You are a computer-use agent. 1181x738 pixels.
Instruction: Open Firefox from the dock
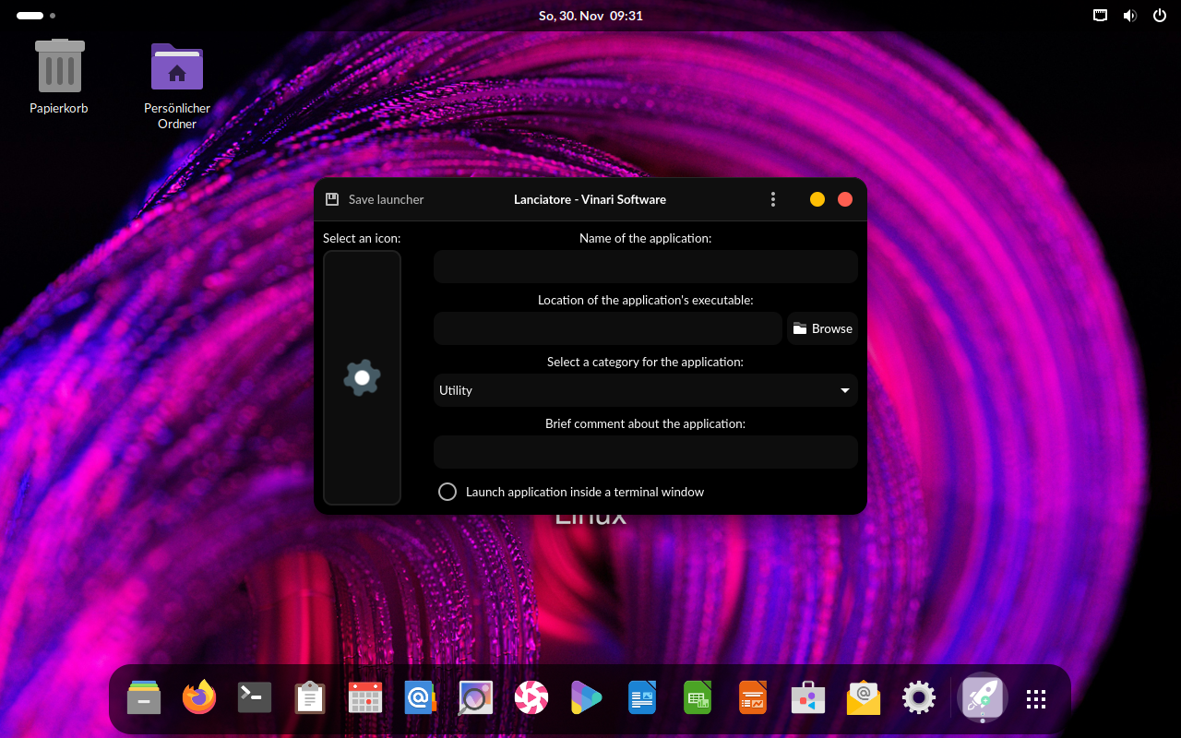199,698
